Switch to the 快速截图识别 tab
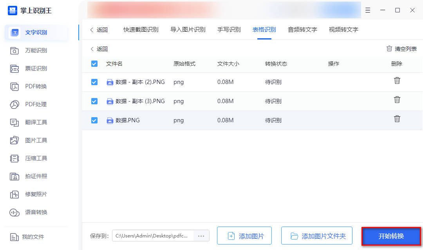Image resolution: width=423 pixels, height=250 pixels. point(141,30)
